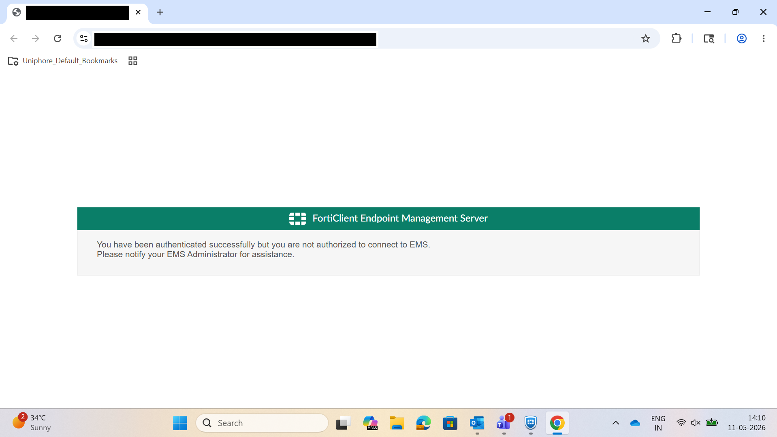Minimize the Chrome window
777x437 pixels.
tap(708, 12)
